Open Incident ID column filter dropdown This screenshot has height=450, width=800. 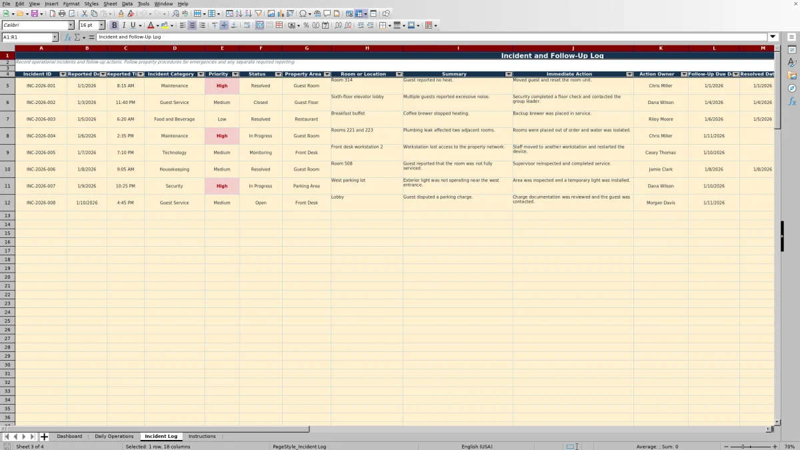(63, 74)
